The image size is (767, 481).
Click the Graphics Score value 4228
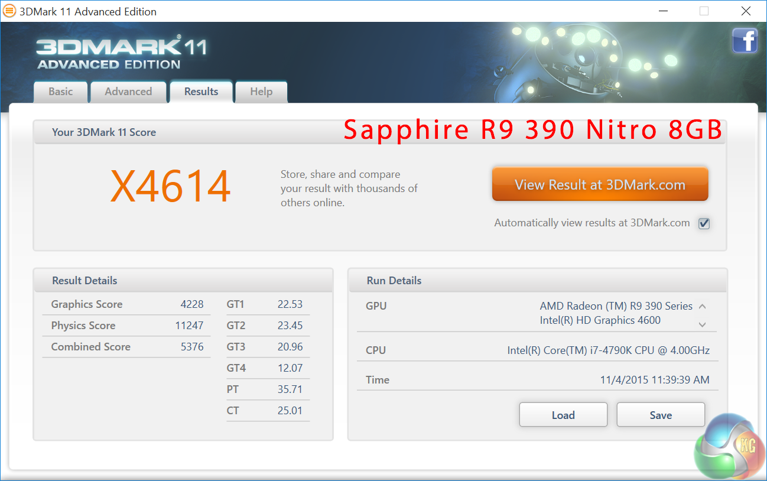point(192,304)
